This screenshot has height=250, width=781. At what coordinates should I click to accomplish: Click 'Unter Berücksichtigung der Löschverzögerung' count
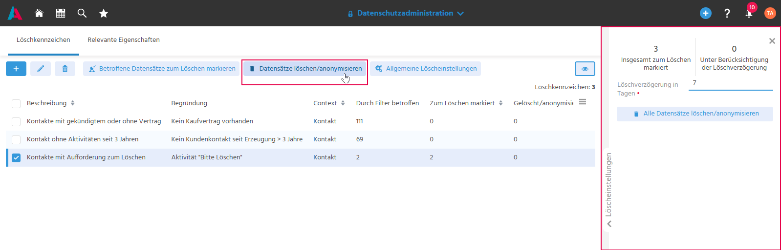tap(734, 49)
